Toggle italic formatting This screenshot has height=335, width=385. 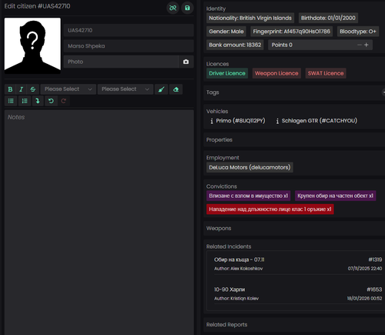click(x=22, y=89)
